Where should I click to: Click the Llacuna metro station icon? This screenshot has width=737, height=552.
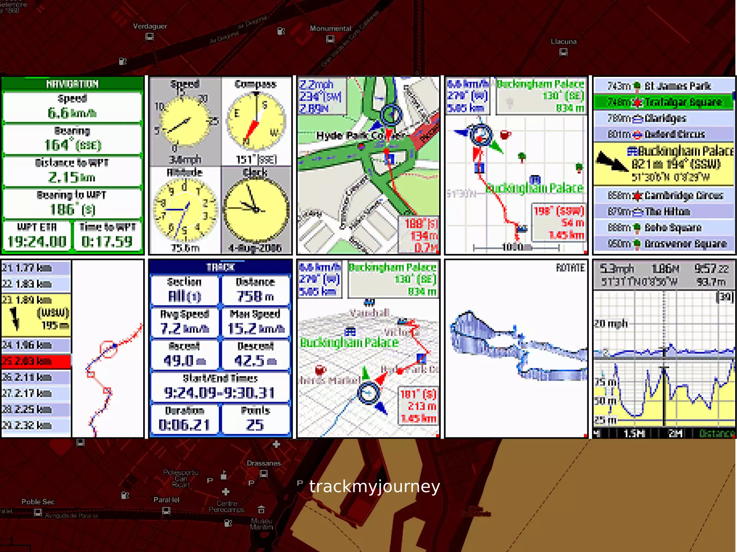[564, 52]
